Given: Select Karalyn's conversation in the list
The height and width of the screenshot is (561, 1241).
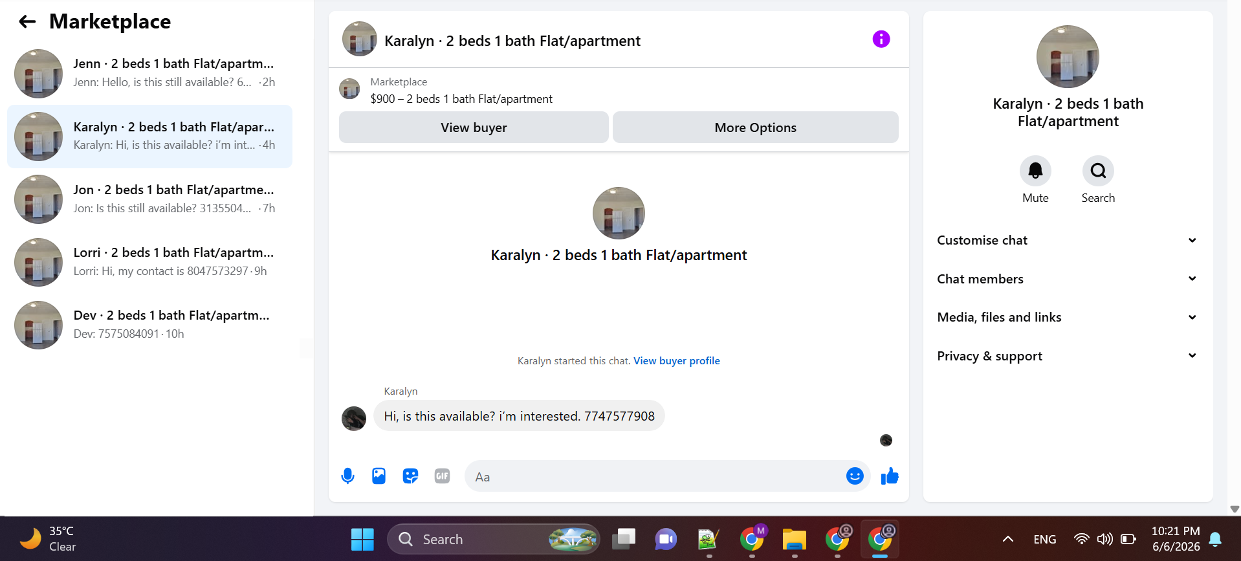Looking at the screenshot, I should 149,137.
